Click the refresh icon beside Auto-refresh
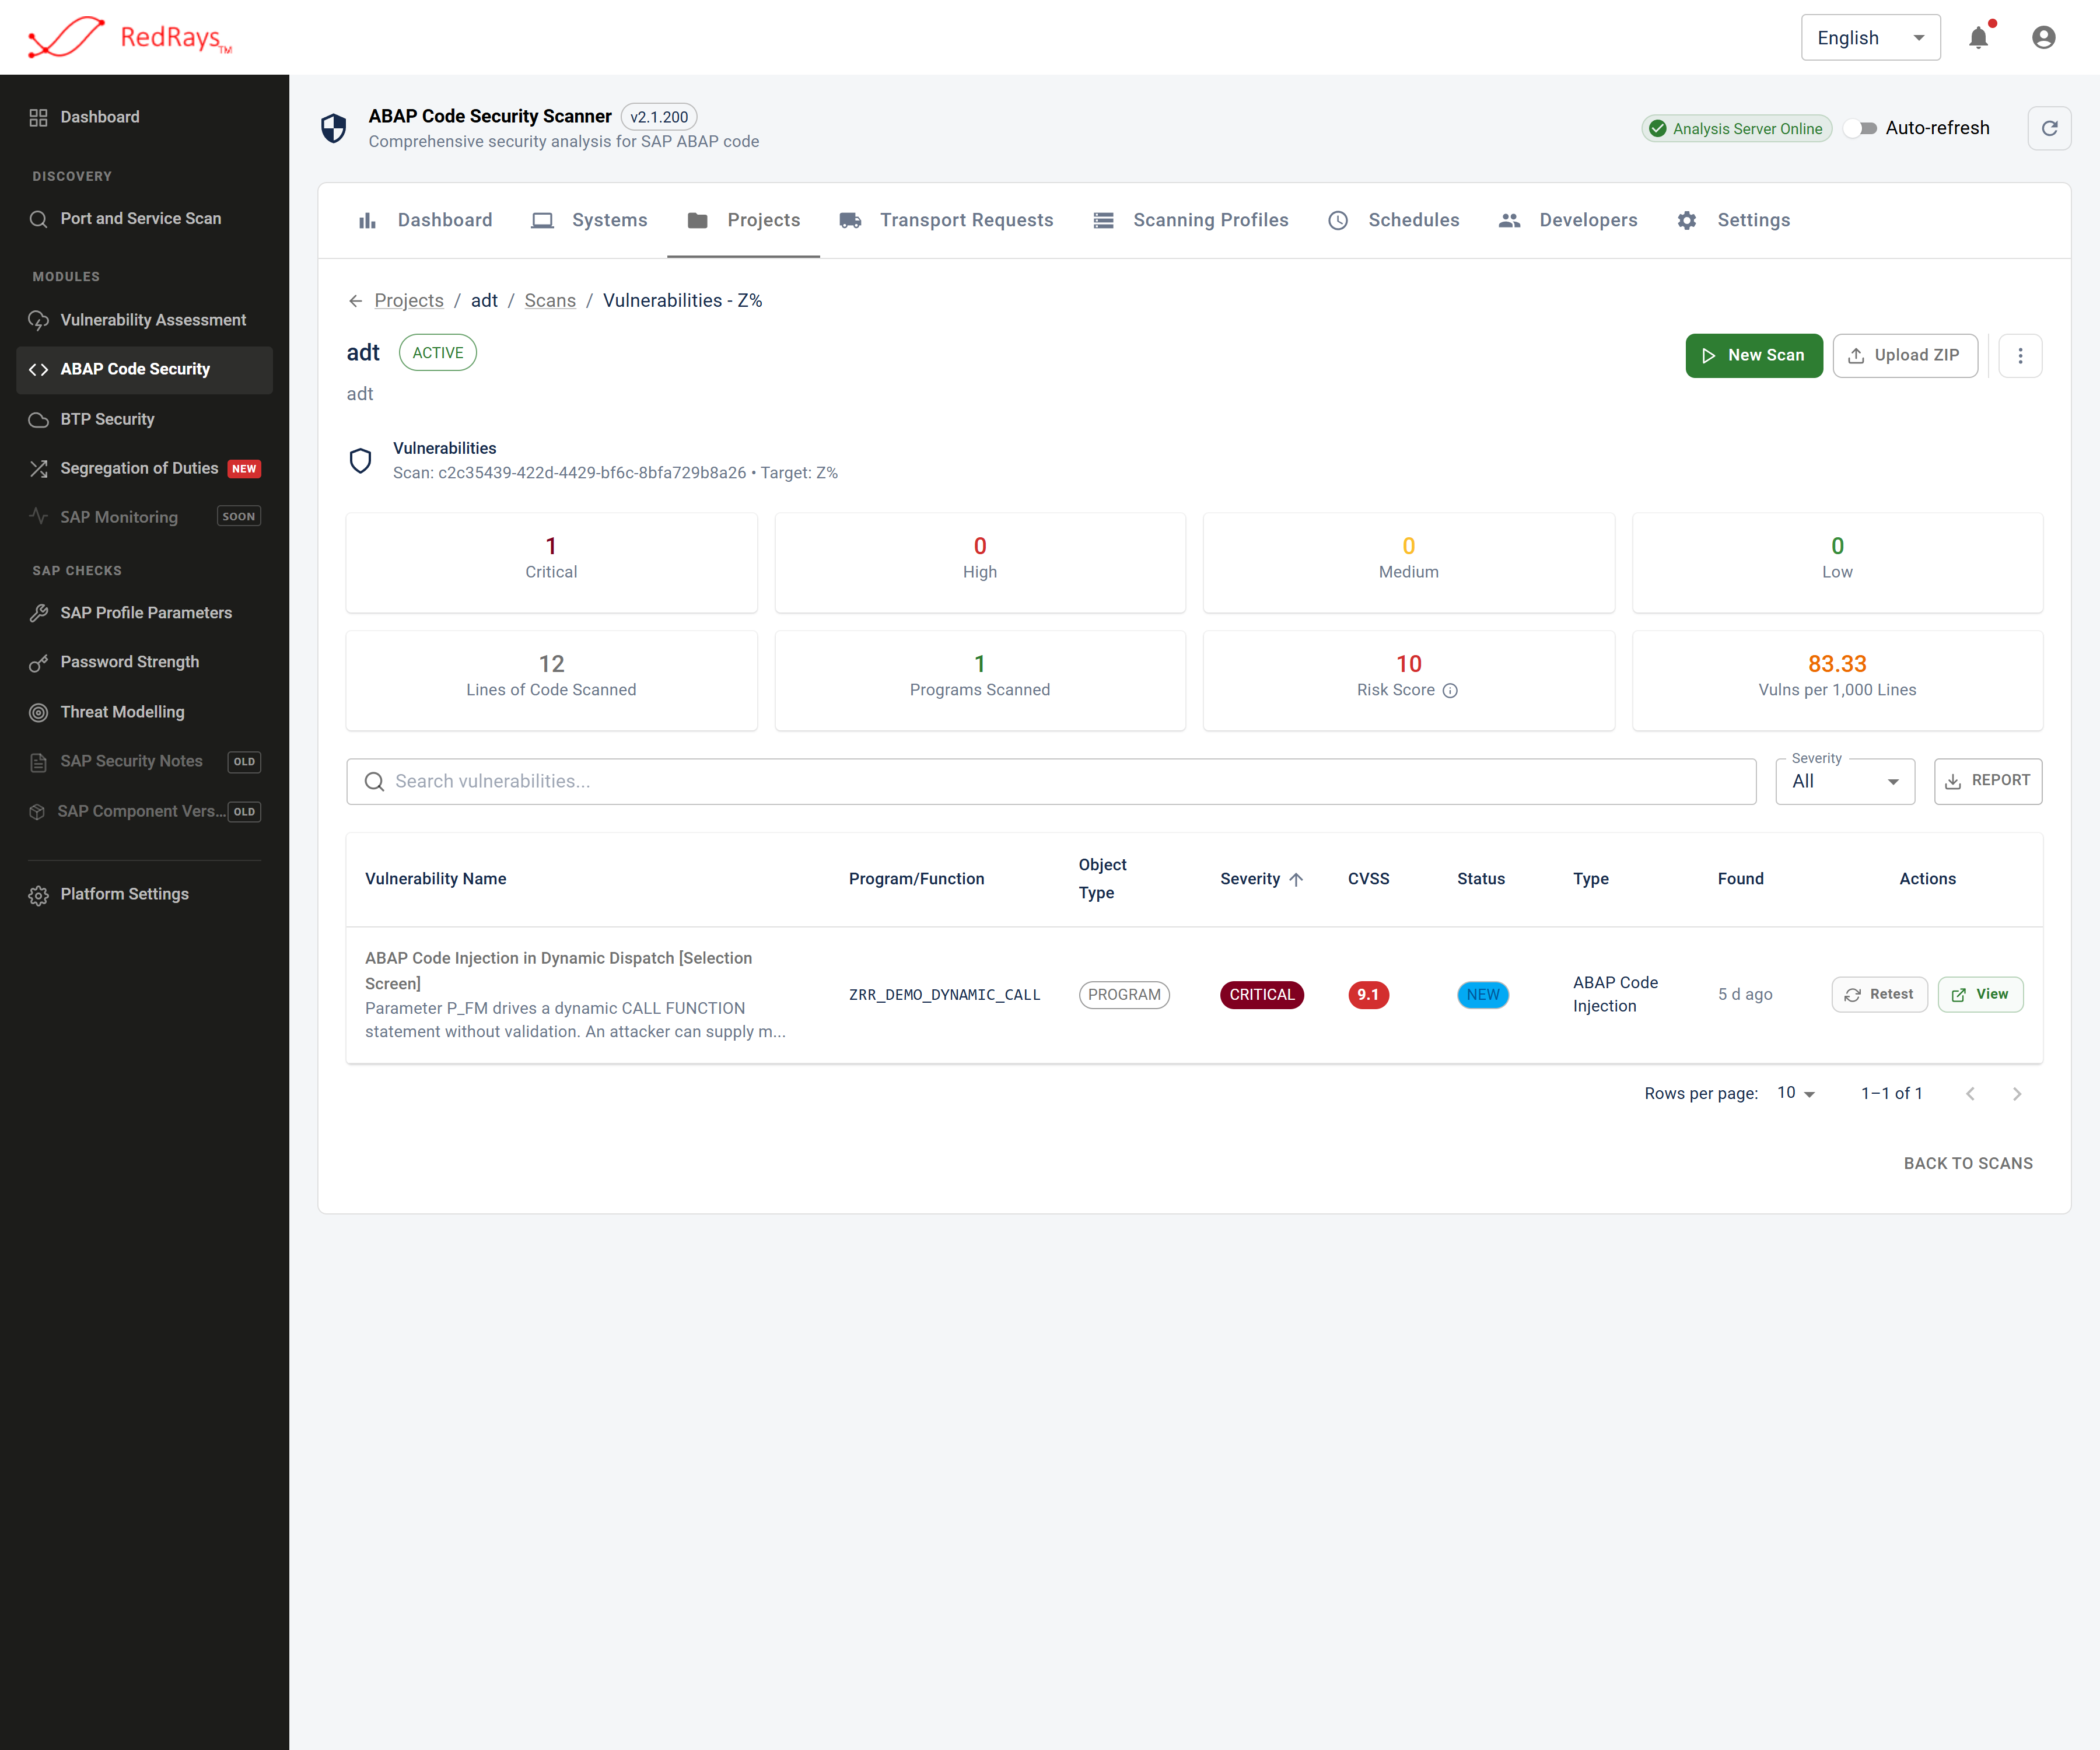 pyautogui.click(x=2049, y=128)
